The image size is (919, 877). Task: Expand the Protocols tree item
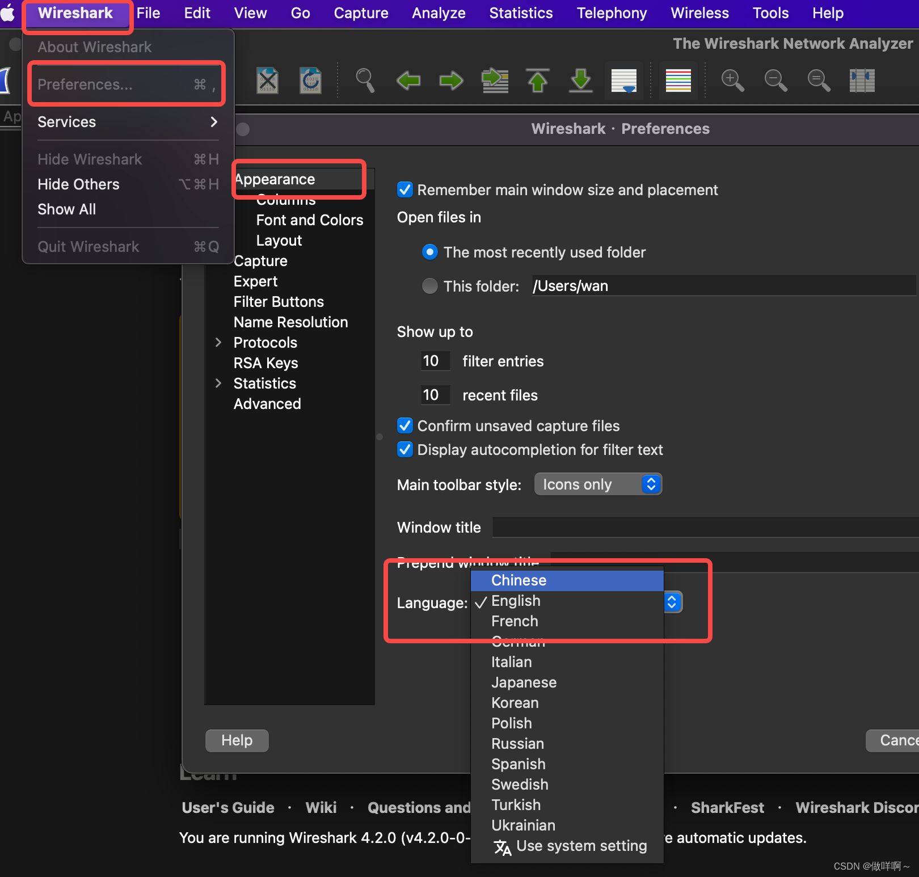click(x=218, y=342)
